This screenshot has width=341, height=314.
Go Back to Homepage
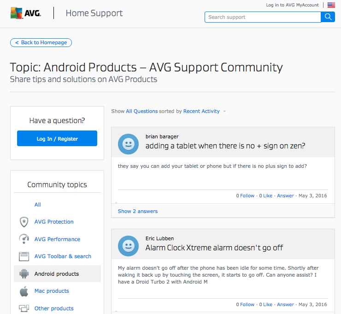[41, 42]
